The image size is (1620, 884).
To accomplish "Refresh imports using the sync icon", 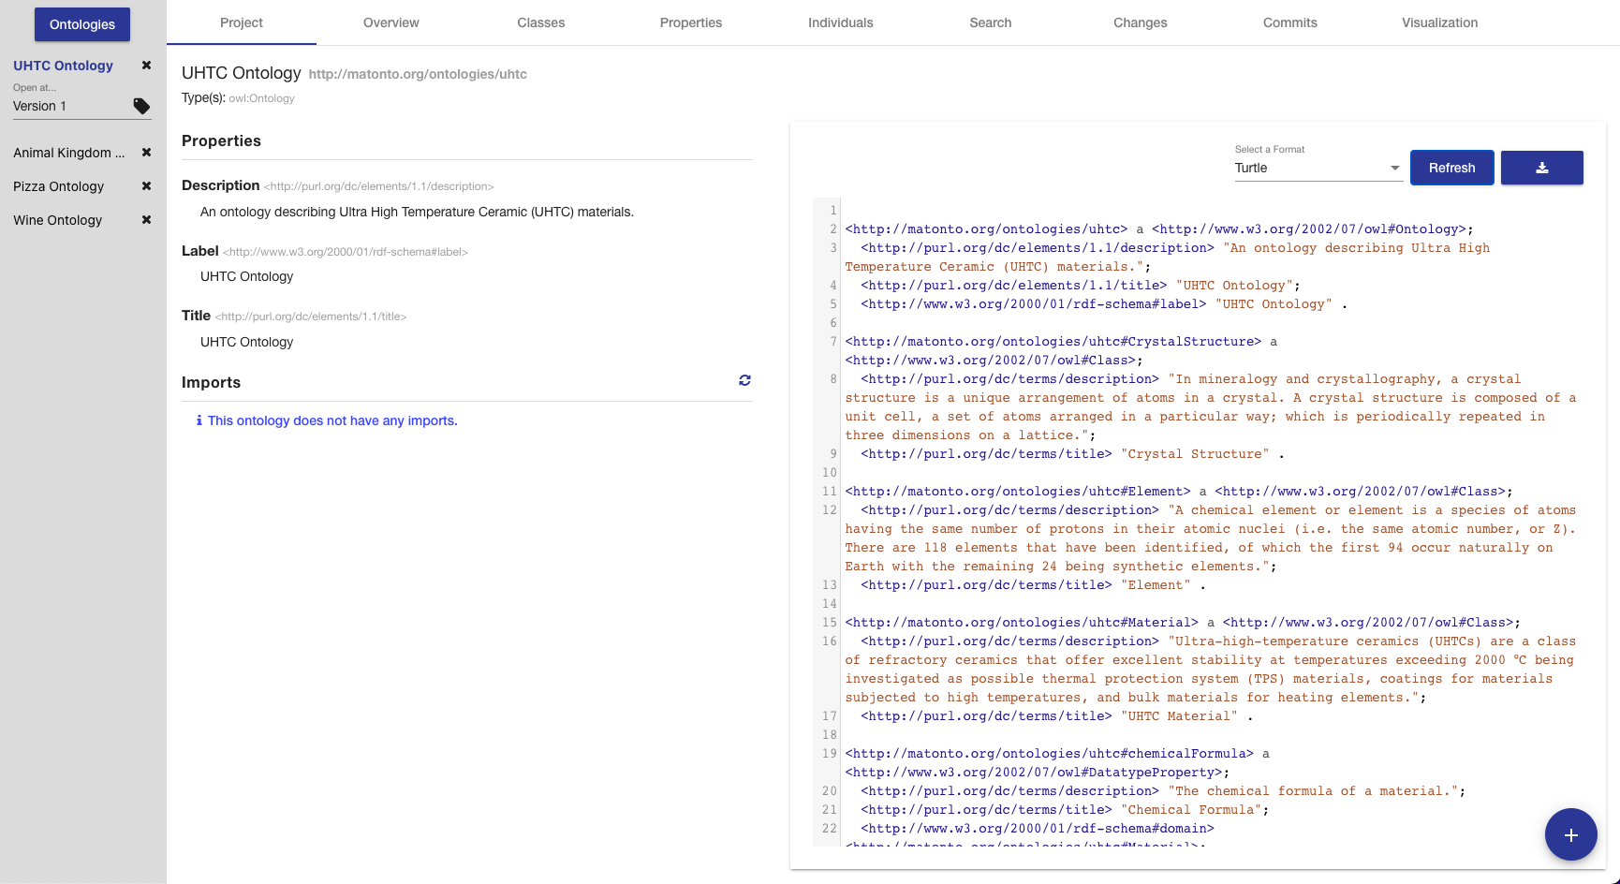I will click(744, 380).
